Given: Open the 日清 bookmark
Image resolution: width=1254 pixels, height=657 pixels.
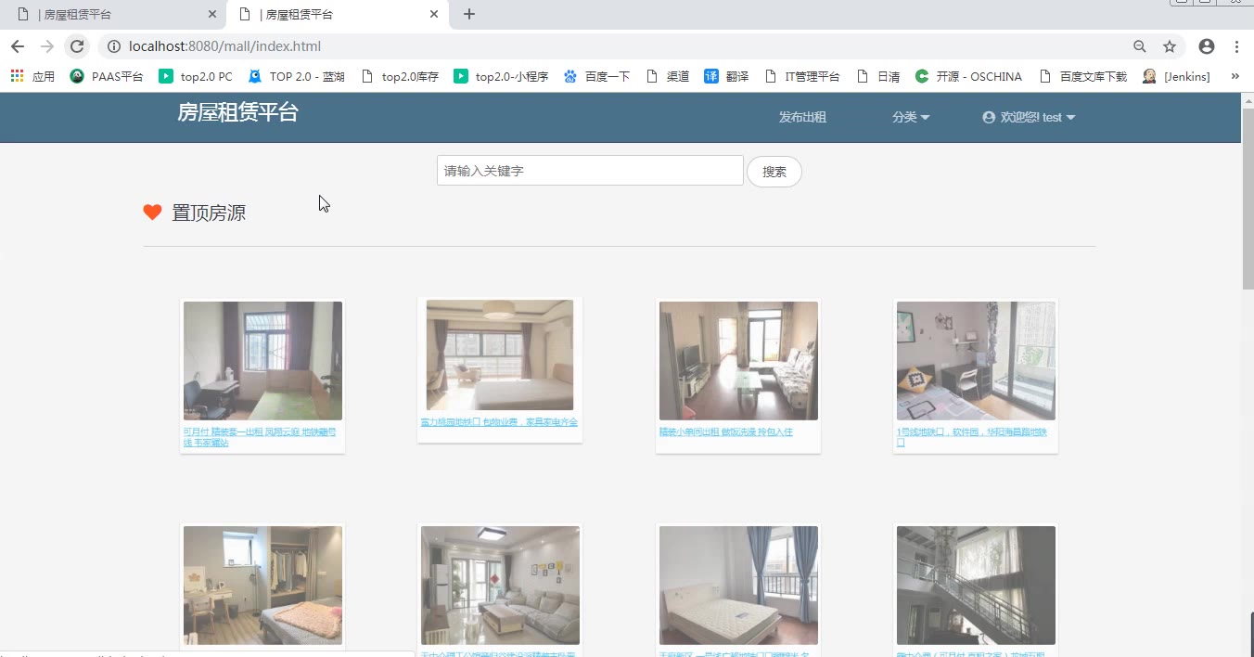Looking at the screenshot, I should click(878, 76).
